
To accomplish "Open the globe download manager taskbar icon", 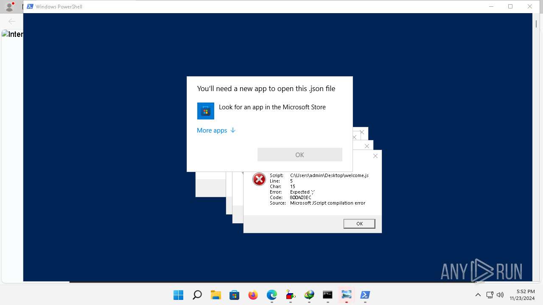I will pyautogui.click(x=309, y=295).
